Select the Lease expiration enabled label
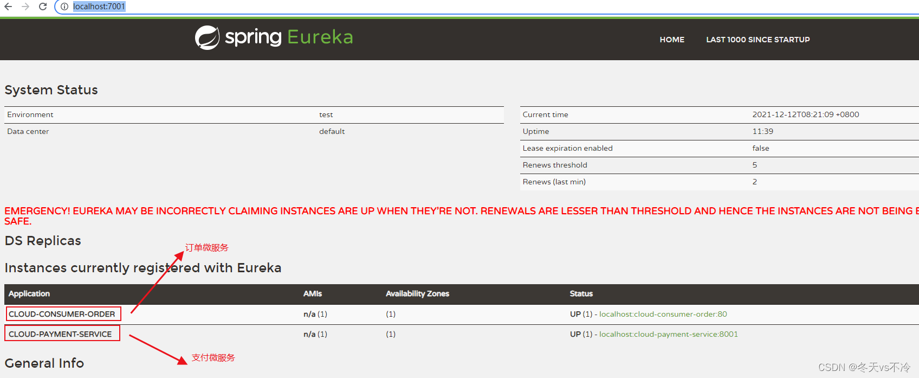919x378 pixels. tap(567, 148)
